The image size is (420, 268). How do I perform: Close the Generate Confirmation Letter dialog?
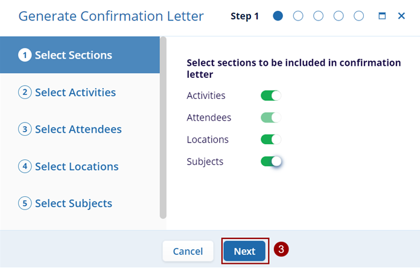tap(401, 16)
